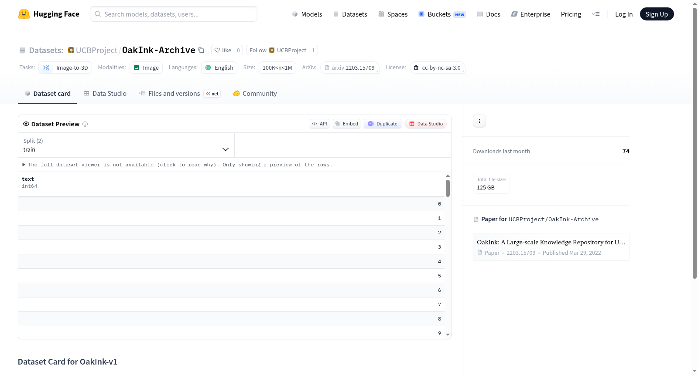Screen dimensions: 698x375
Task: Click the 100K<n<1M size tag
Action: [x=277, y=68]
